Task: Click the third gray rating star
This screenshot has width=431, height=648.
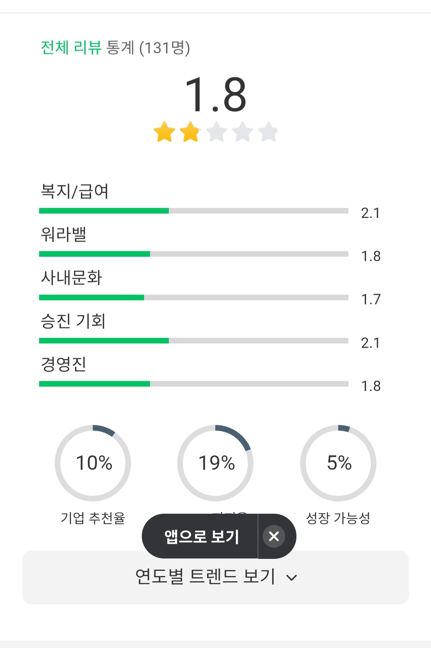Action: [x=217, y=132]
